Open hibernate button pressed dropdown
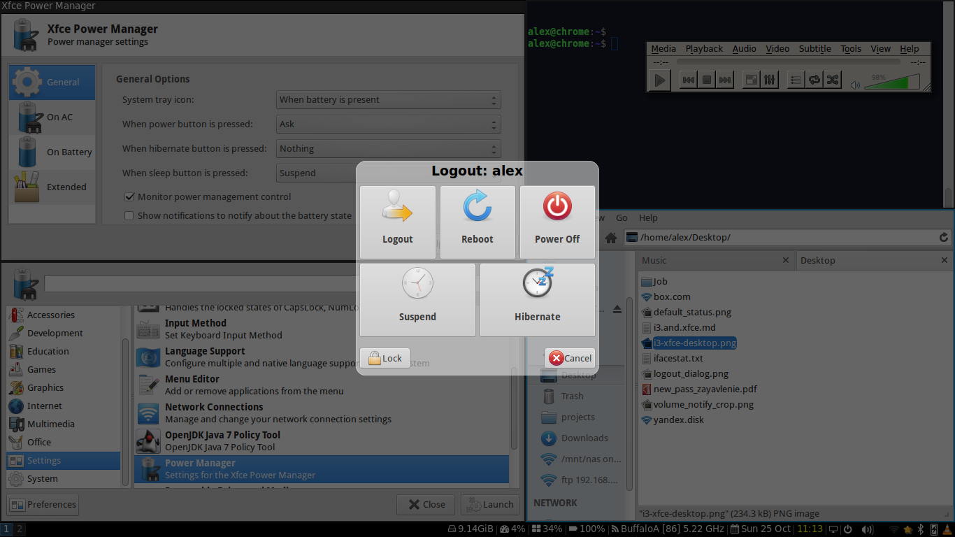 click(x=388, y=149)
